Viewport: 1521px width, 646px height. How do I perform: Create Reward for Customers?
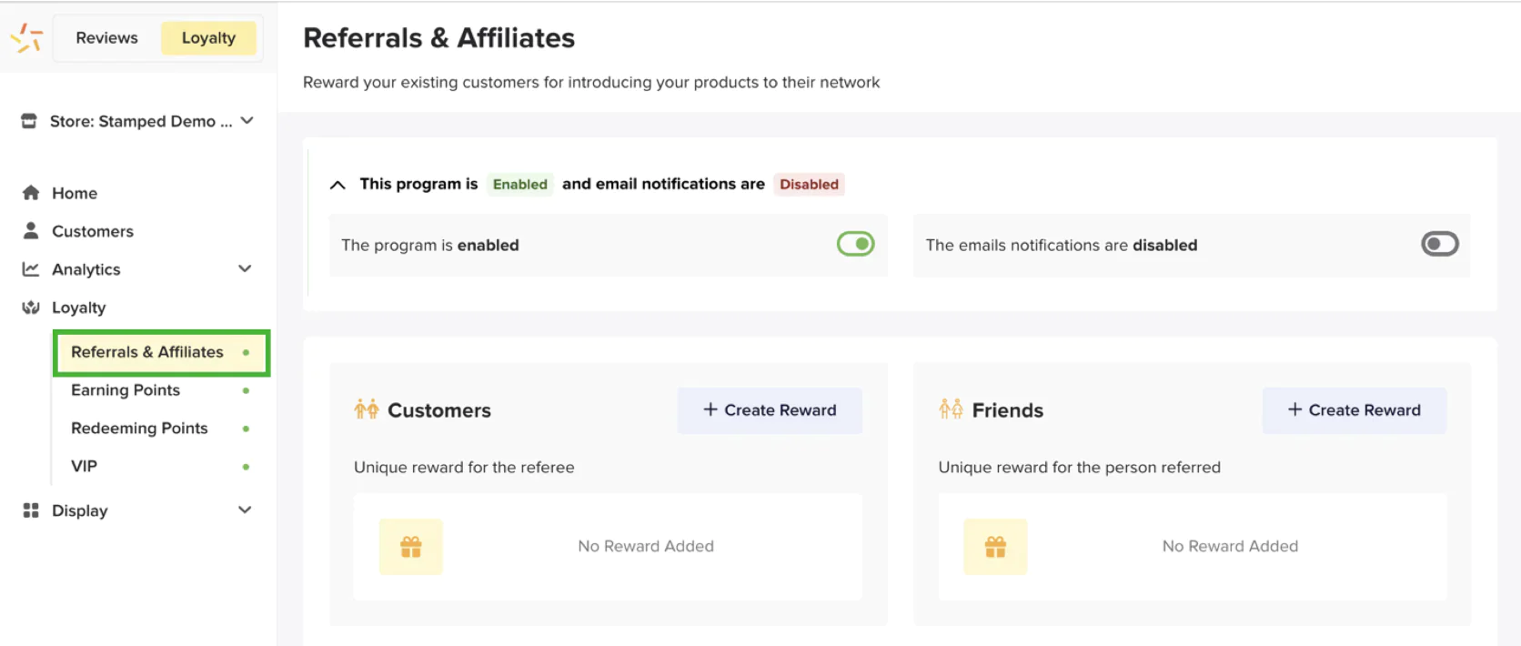770,410
